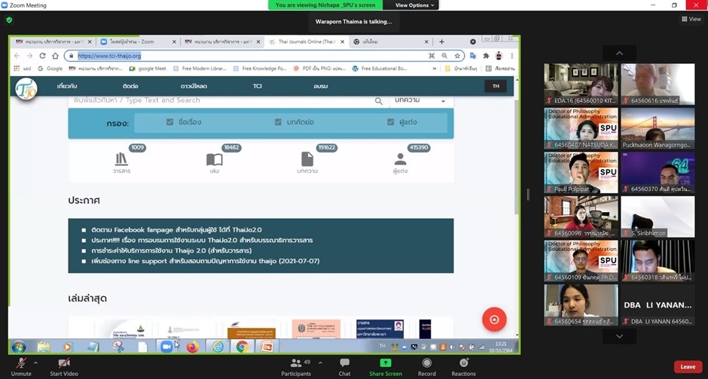Click the ThaiJO logo
Screen dimensions: 708x379
(26, 88)
